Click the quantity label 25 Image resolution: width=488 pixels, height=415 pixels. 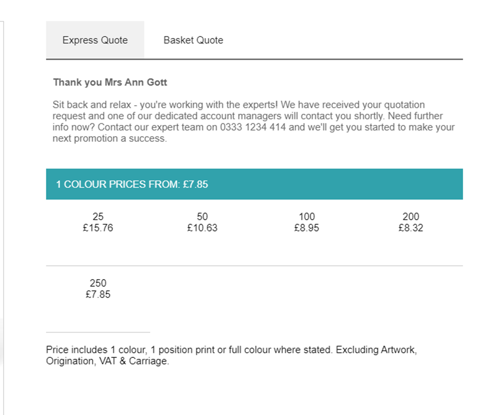click(x=98, y=216)
